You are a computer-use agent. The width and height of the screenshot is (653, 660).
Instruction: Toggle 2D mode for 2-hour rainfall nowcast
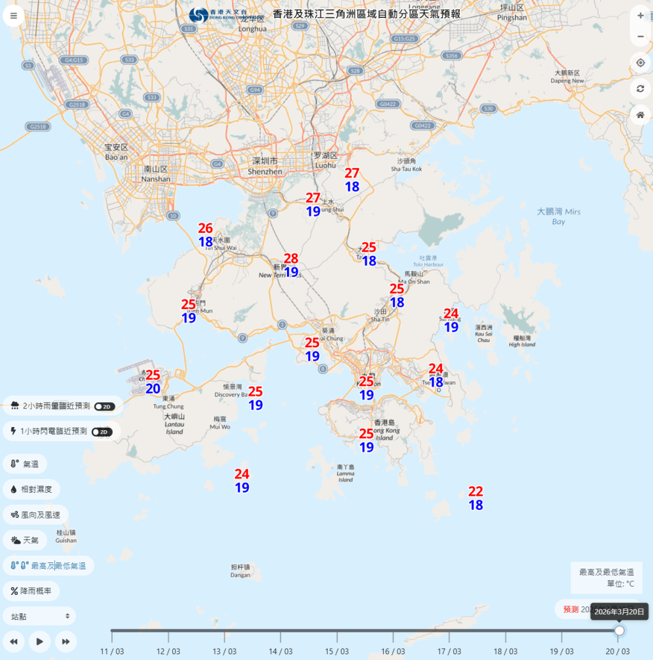coord(104,406)
